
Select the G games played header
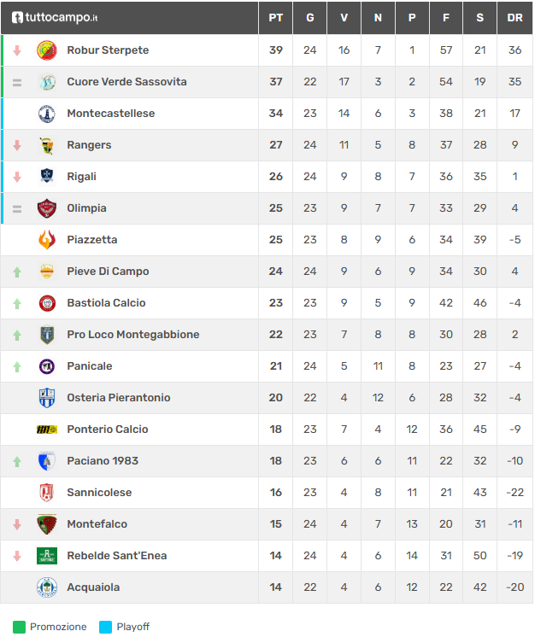[309, 17]
